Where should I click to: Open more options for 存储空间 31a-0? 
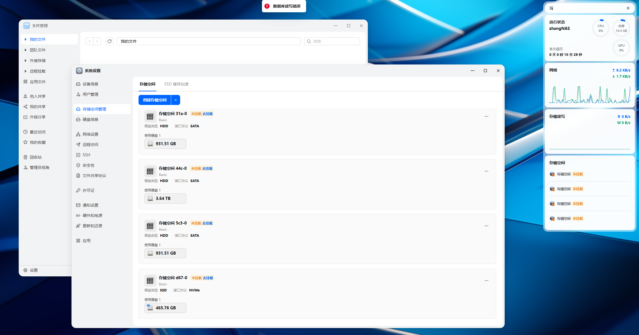(487, 116)
